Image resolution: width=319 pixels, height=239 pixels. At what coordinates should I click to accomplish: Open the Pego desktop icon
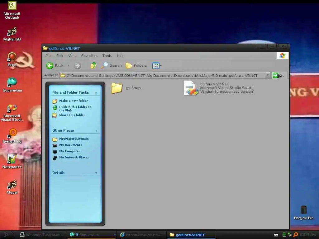12,59
